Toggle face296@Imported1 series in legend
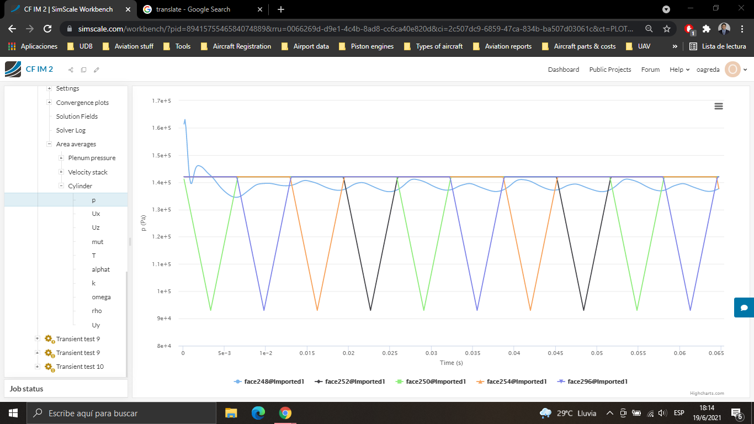The image size is (754, 424). click(592, 381)
